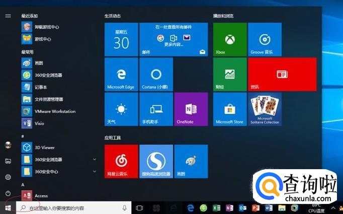The width and height of the screenshot is (343, 214).
Task: Open the NetEase Cloud Music tile
Action: tap(121, 161)
